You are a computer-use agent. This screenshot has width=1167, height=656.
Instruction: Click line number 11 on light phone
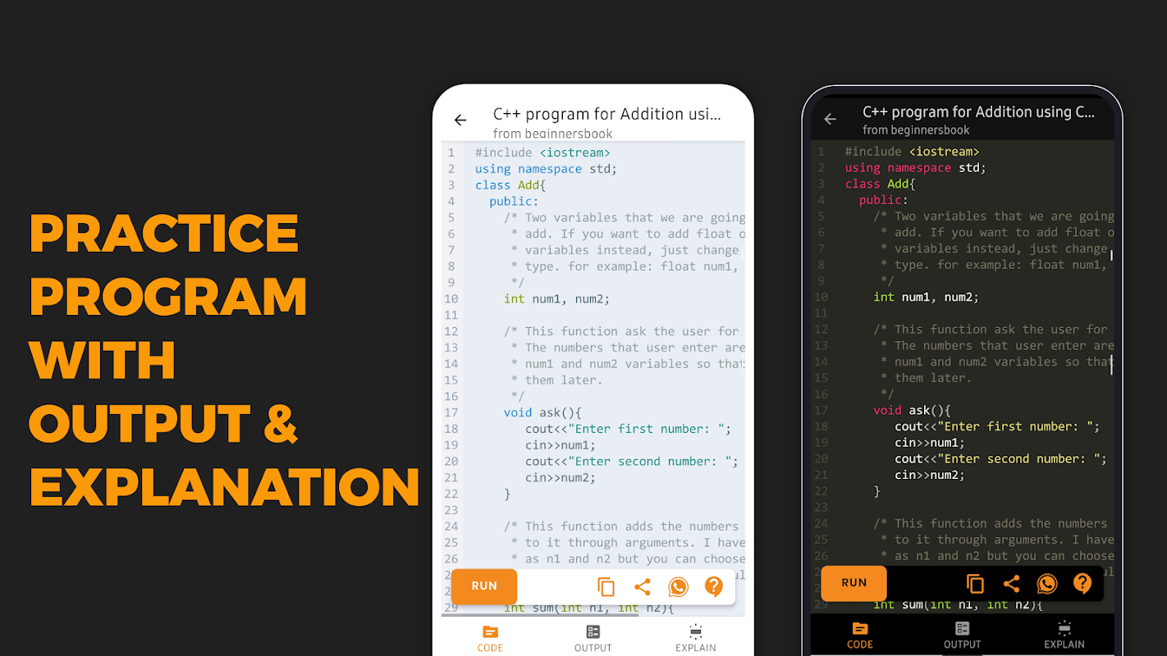[x=451, y=315]
